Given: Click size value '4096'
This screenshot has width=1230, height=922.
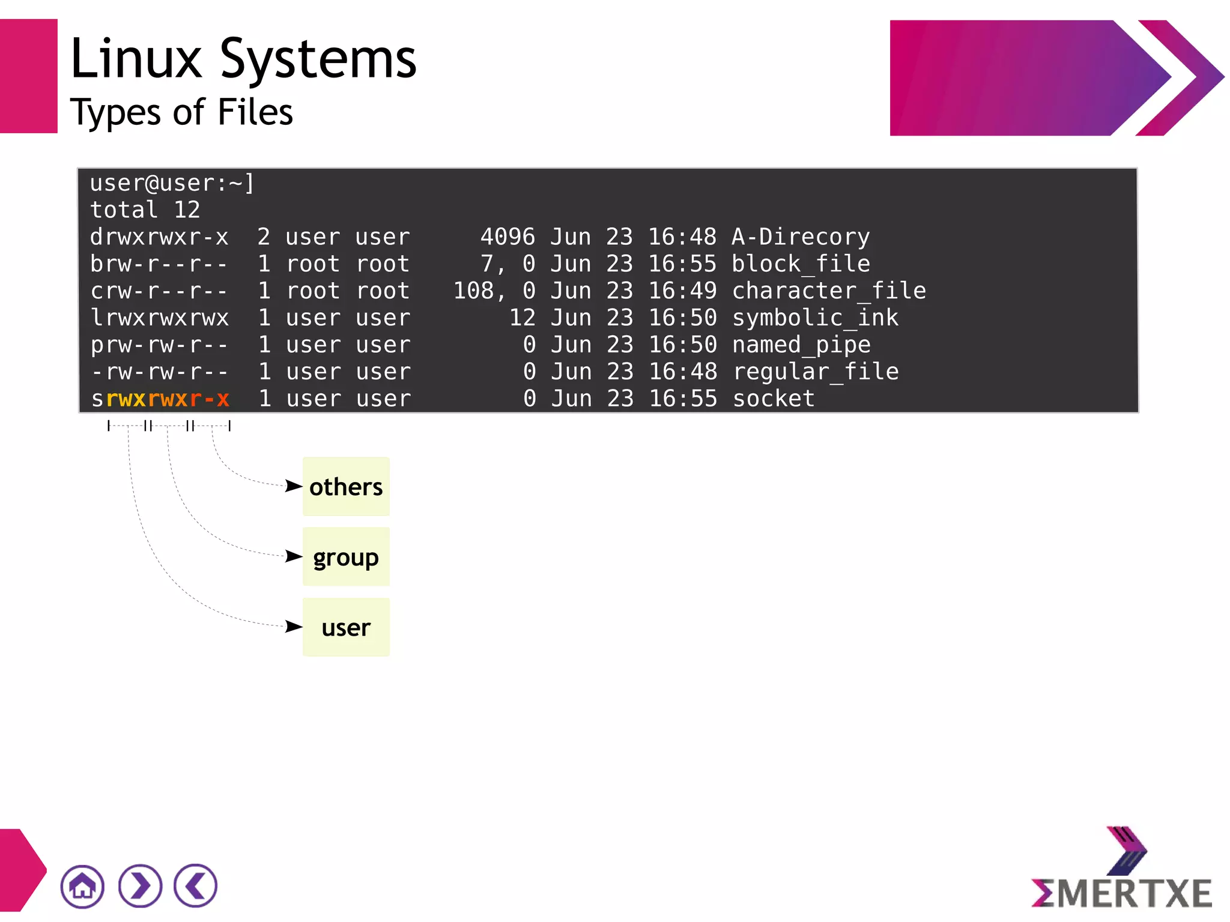Looking at the screenshot, I should 507,237.
